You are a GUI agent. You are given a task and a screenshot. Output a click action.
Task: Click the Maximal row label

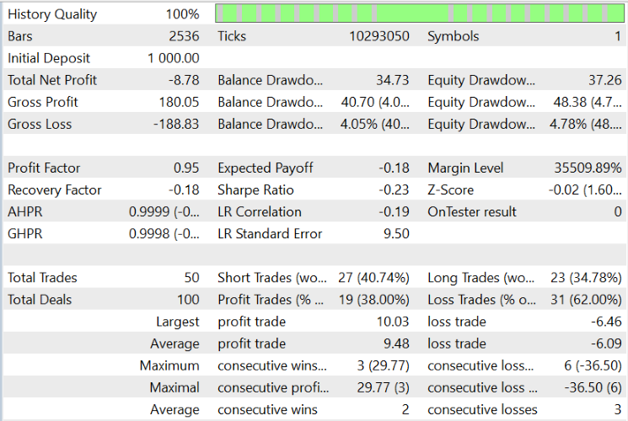174,387
